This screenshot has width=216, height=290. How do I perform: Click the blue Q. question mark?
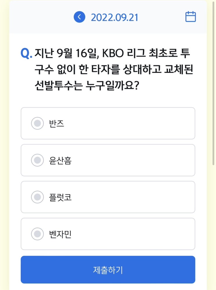(x=26, y=54)
